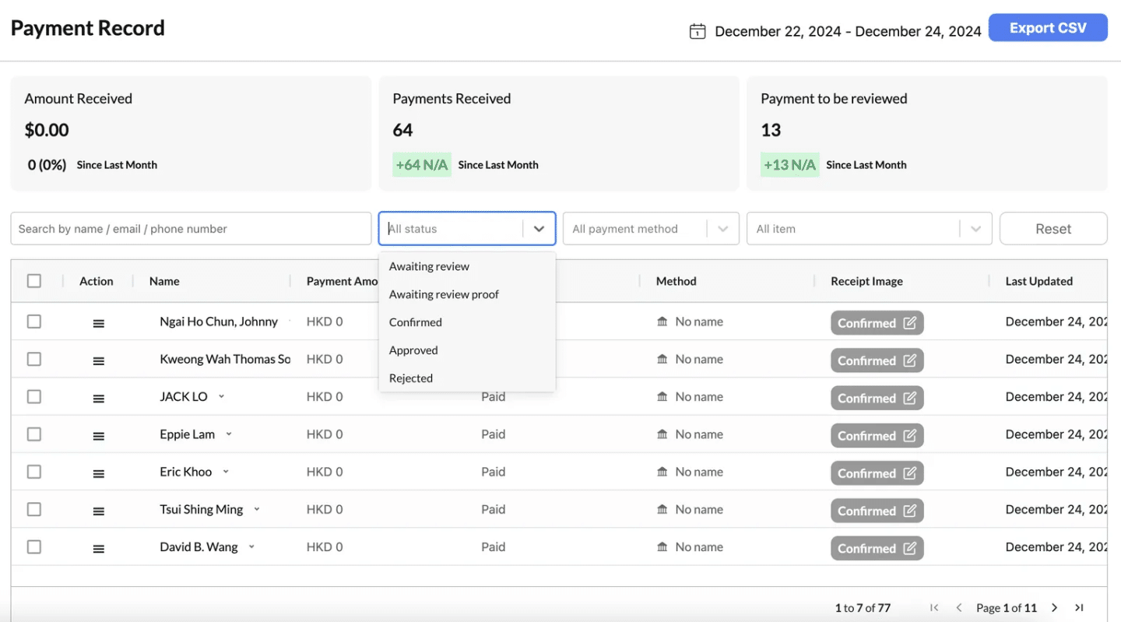Viewport: 1121px width, 622px height.
Task: Check the David B. Wang row checkbox
Action: click(34, 546)
